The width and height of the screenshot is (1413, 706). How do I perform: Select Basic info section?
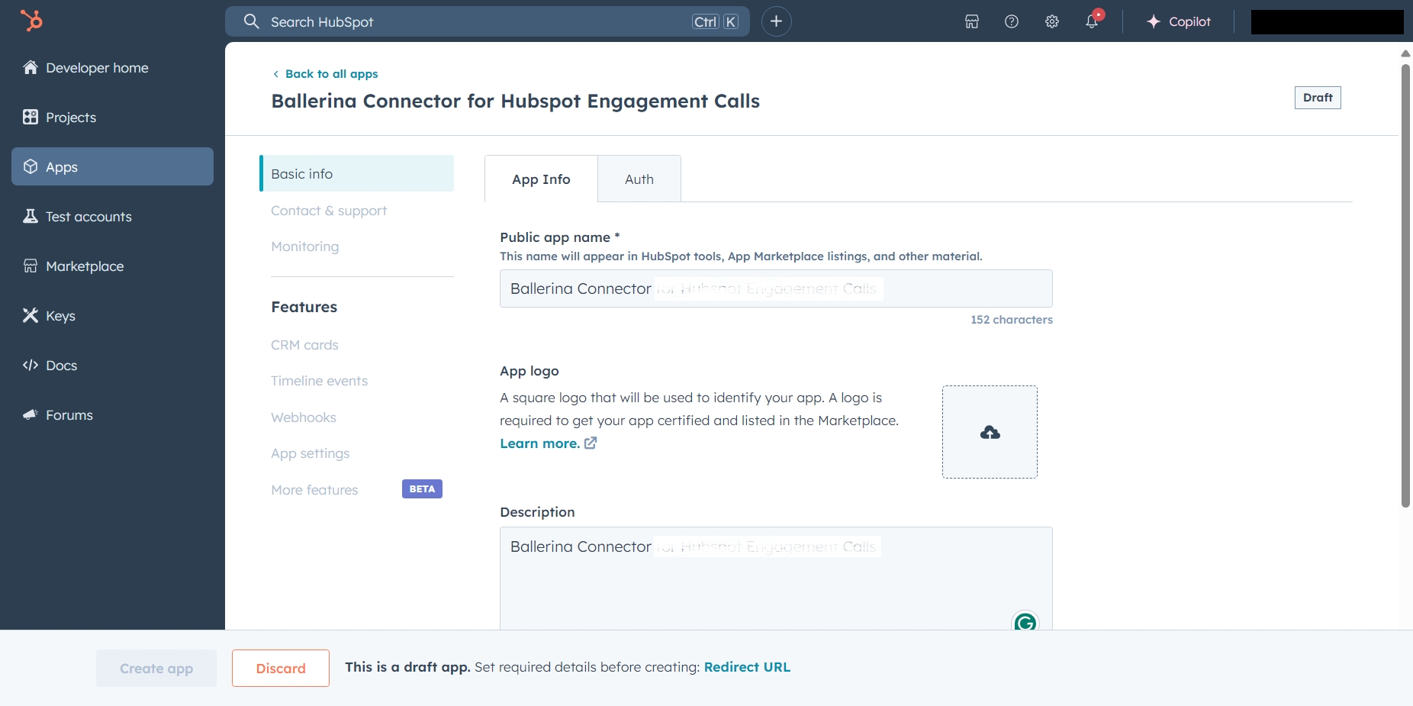pyautogui.click(x=357, y=173)
